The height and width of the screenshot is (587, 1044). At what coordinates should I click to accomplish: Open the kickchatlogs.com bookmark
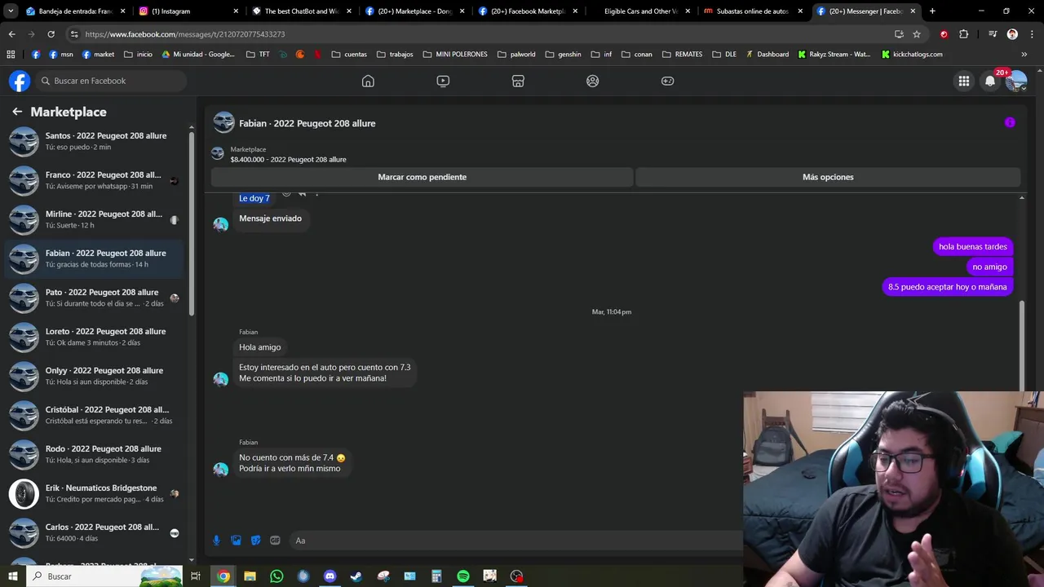click(x=912, y=55)
